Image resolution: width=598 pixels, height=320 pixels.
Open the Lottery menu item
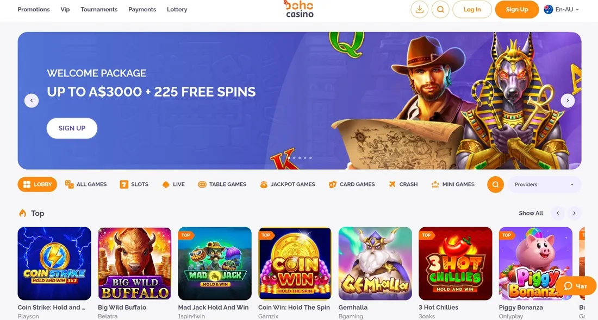(x=177, y=10)
